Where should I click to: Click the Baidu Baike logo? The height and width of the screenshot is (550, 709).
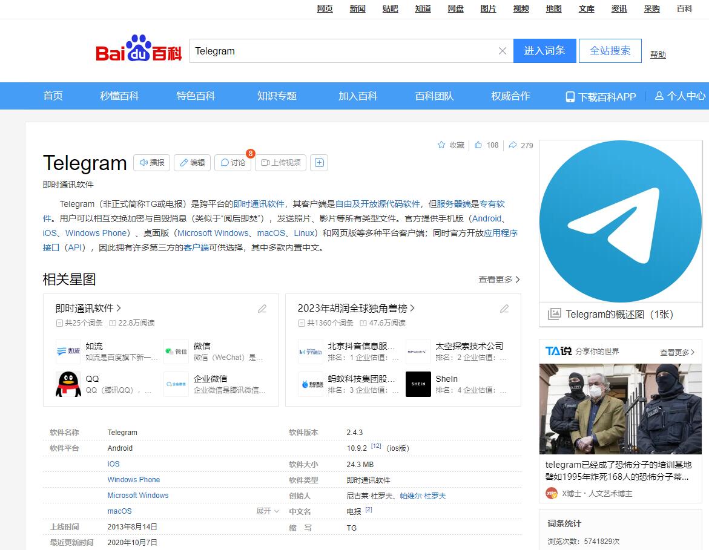click(139, 48)
